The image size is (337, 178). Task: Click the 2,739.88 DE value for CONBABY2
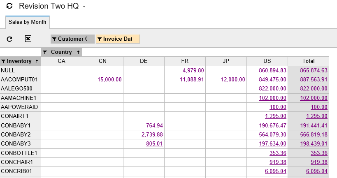152,134
